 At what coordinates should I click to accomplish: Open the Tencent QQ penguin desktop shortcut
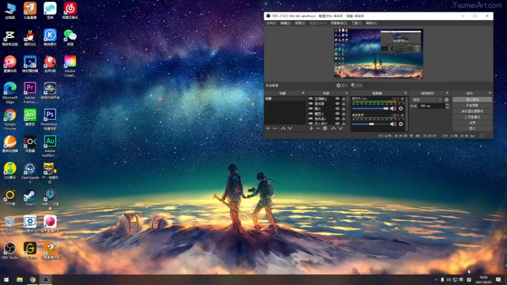click(30, 37)
